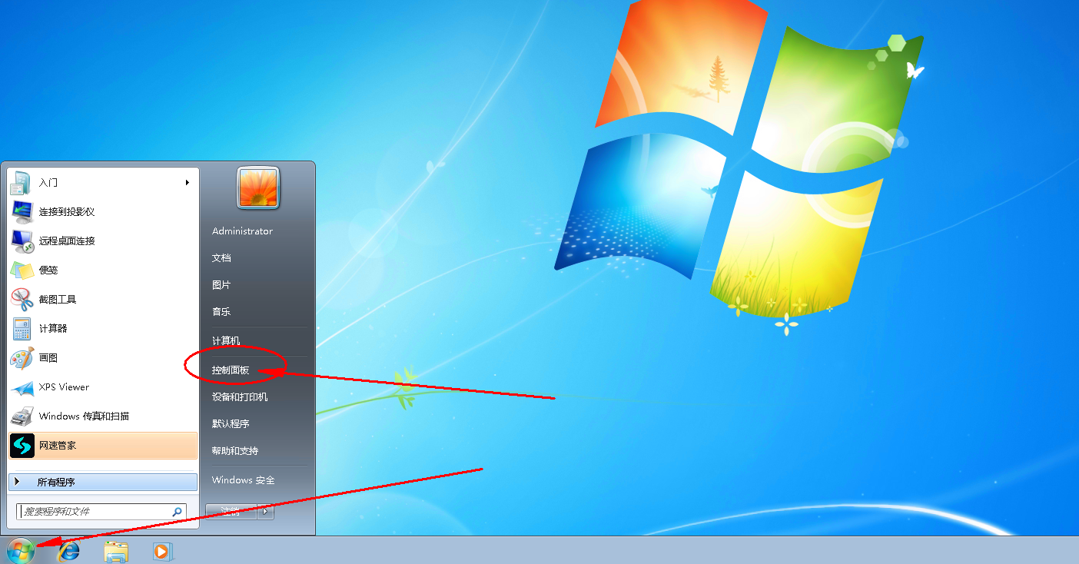This screenshot has height=564, width=1079.
Task: Launch Windows 传真和扫描 program
Action: [103, 416]
